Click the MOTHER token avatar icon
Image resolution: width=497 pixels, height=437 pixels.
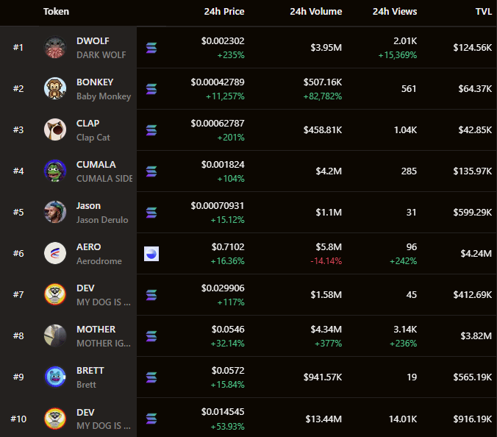point(55,335)
